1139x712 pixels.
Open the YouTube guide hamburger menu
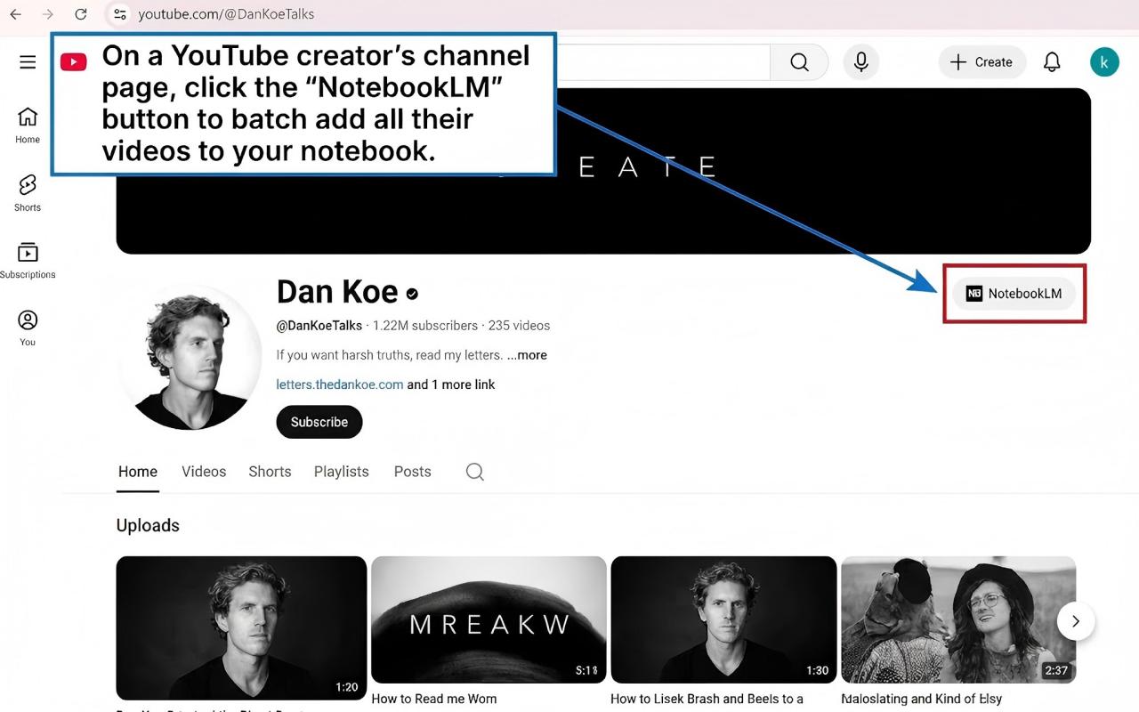tap(28, 61)
